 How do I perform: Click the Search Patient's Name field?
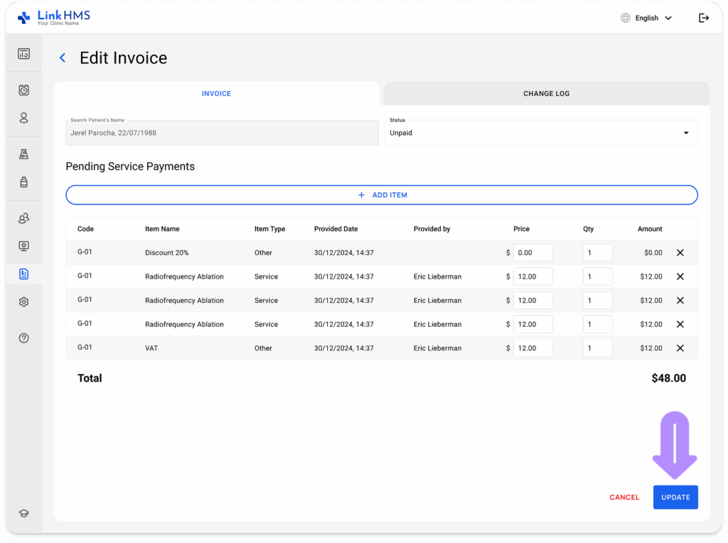tap(222, 133)
